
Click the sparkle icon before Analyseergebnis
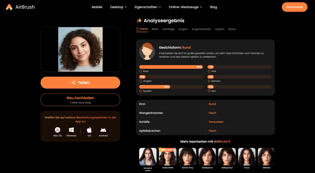coord(139,21)
